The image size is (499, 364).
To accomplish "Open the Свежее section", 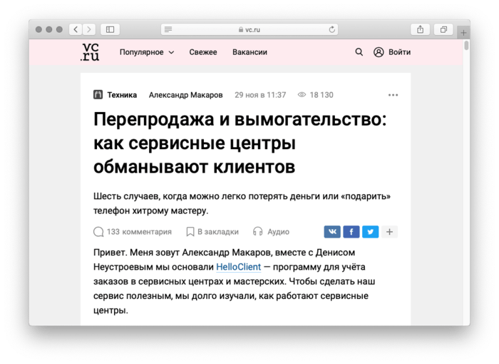I will pyautogui.click(x=203, y=52).
